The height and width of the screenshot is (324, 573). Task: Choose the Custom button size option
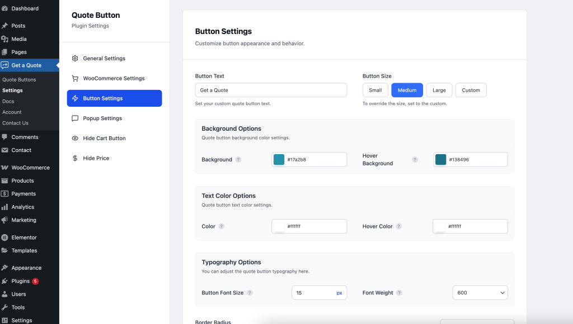pyautogui.click(x=471, y=90)
